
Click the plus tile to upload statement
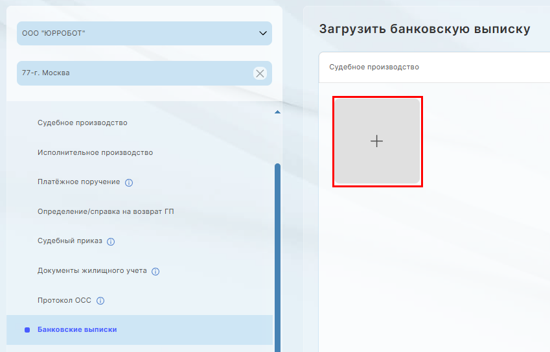(377, 141)
